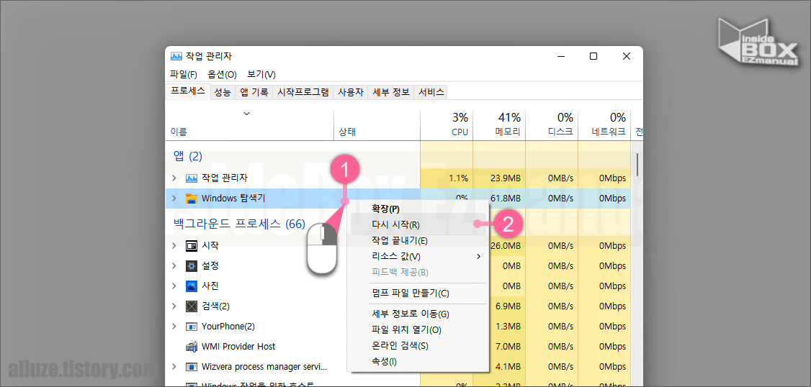The height and width of the screenshot is (387, 811).
Task: Click the 작업 관리자 app row icon
Action: (x=192, y=178)
